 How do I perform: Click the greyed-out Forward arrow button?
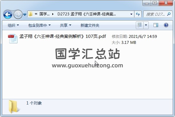pyautogui.click(x=18, y=14)
